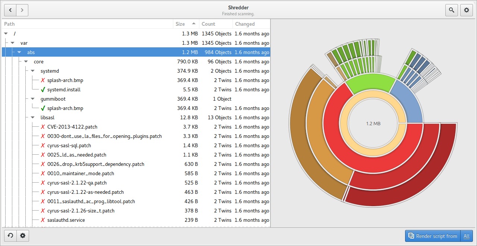477x246 pixels.
Task: Collapse the libsasl folder node
Action: pos(33,118)
